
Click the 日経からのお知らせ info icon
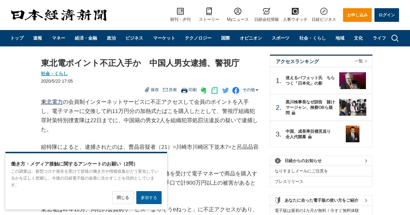pyautogui.click(x=278, y=161)
